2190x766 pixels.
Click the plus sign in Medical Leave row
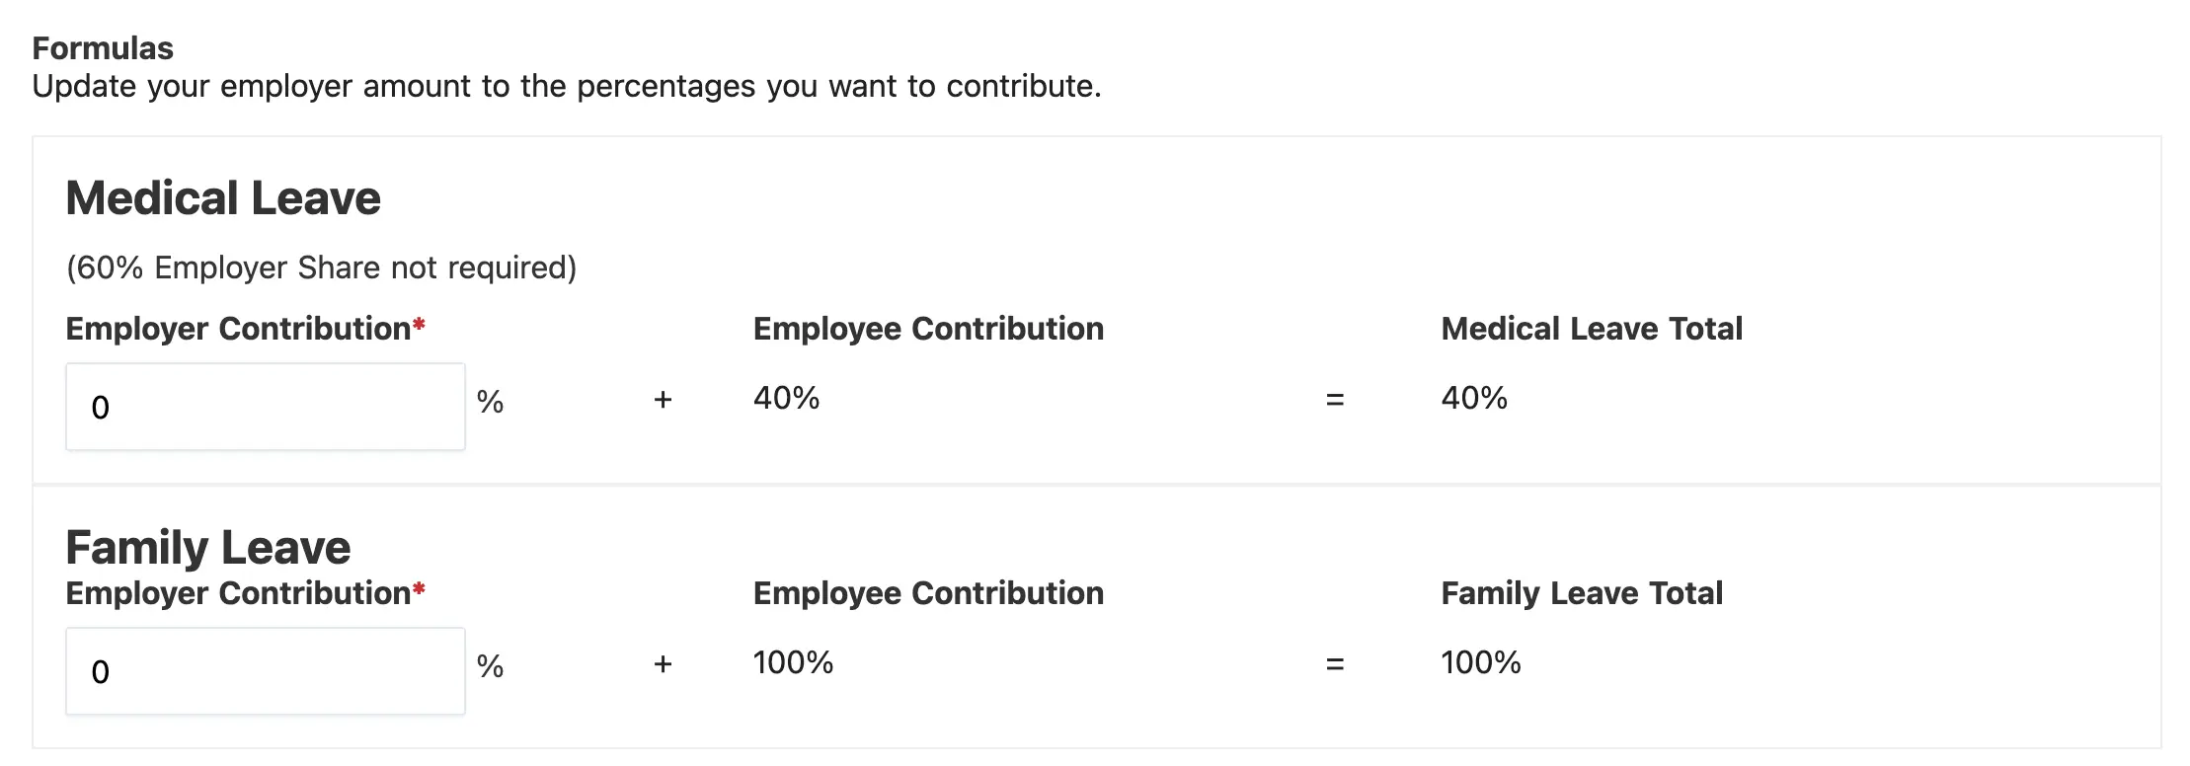tap(663, 400)
